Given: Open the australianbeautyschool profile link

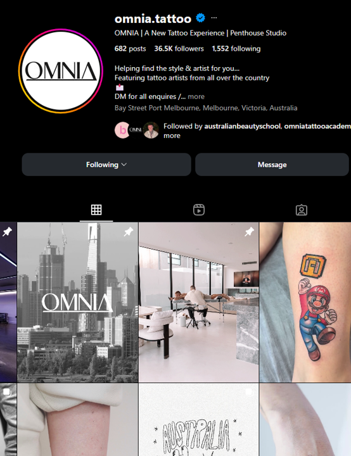Looking at the screenshot, I should [x=242, y=126].
